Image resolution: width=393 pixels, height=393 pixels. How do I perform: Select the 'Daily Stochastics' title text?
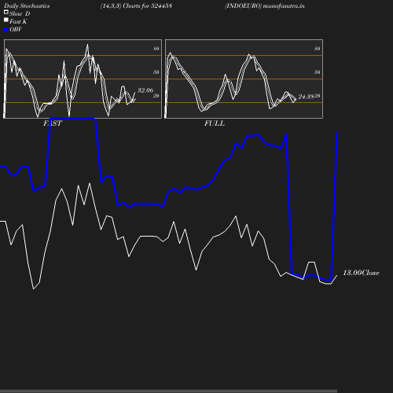[27, 6]
